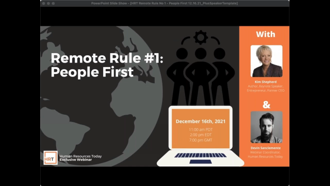The width and height of the screenshot is (330, 186).
Task: Click the Human Resources Today text
Action: [x=80, y=156]
